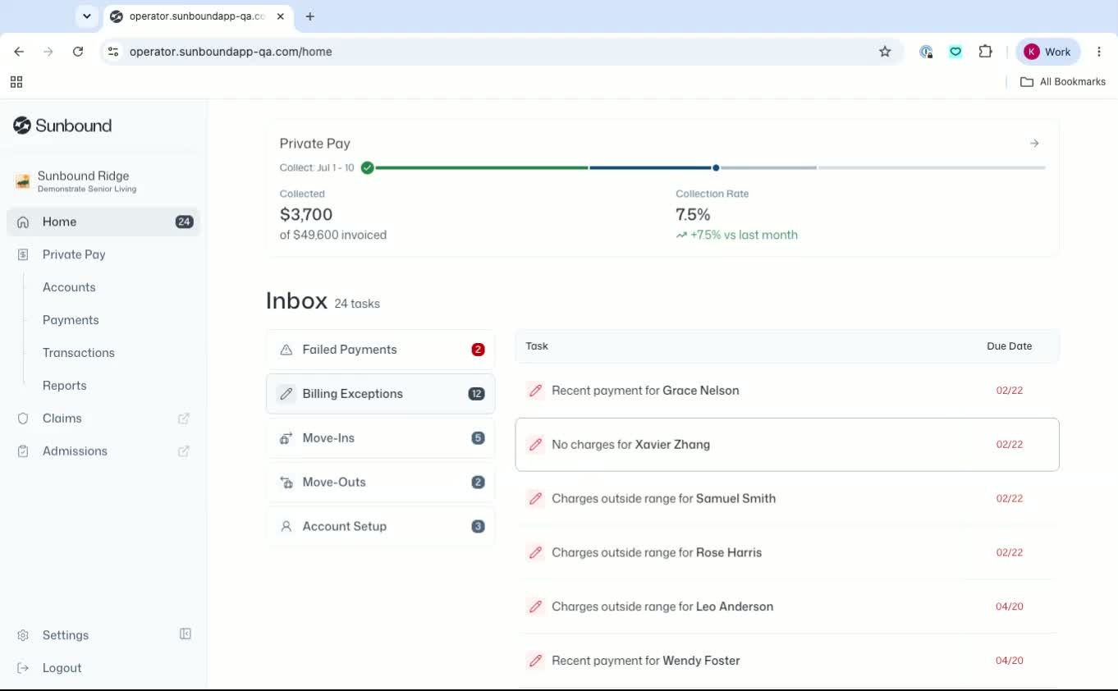1118x691 pixels.
Task: Click the Settings gear icon in sidebar
Action: tap(23, 635)
